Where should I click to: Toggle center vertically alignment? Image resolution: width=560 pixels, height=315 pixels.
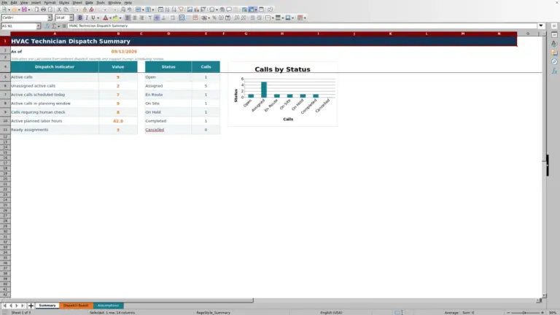[x=157, y=17]
